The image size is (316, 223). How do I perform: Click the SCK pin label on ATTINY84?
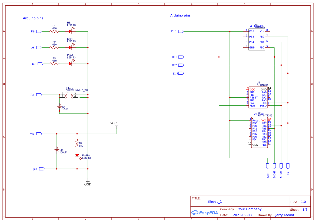tap(264, 103)
